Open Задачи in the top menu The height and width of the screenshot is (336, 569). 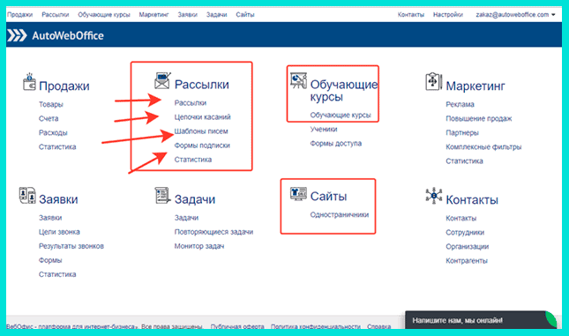click(217, 15)
